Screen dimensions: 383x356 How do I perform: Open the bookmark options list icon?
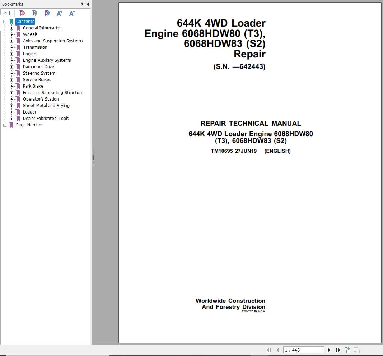click(7, 13)
